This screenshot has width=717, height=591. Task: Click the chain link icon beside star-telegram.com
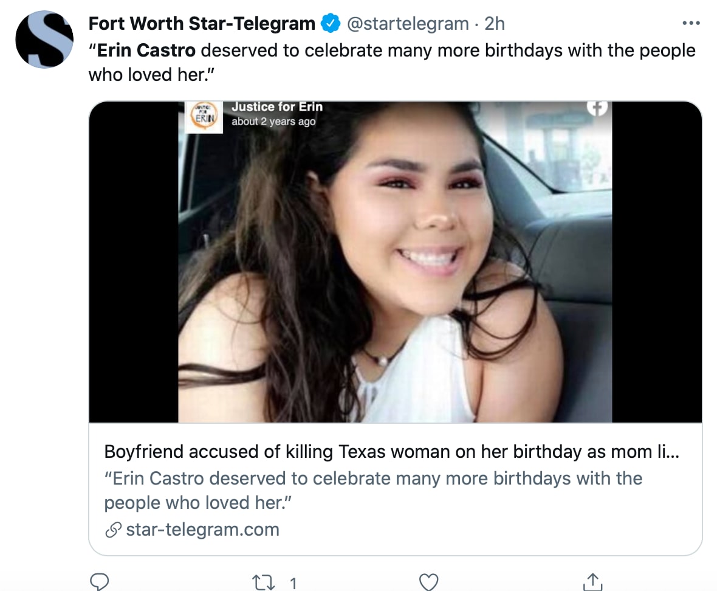[x=112, y=530]
